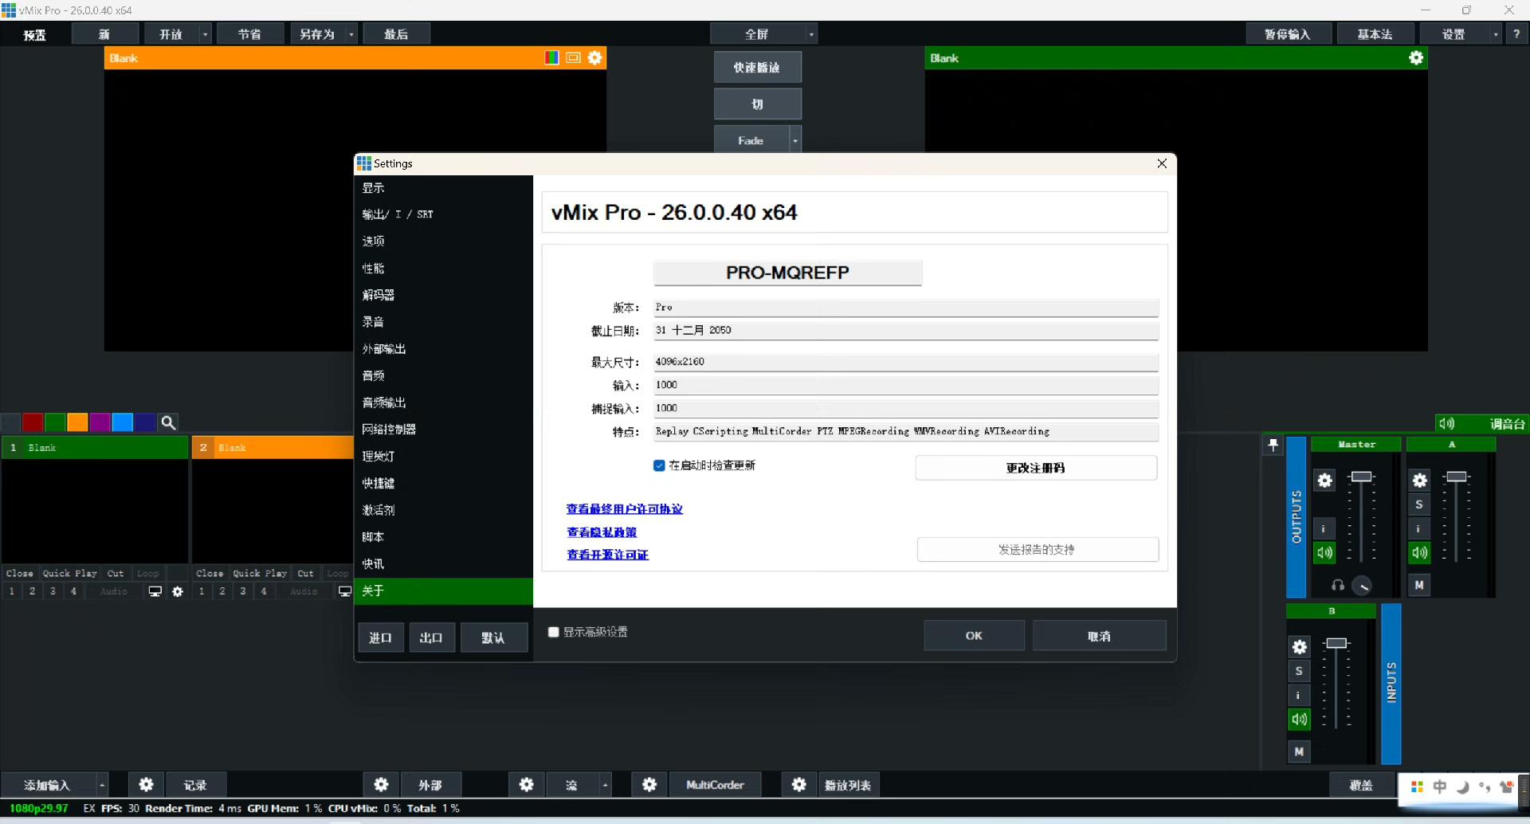Select 解码器 in Settings sidebar
This screenshot has height=824, width=1530.
pyautogui.click(x=443, y=295)
